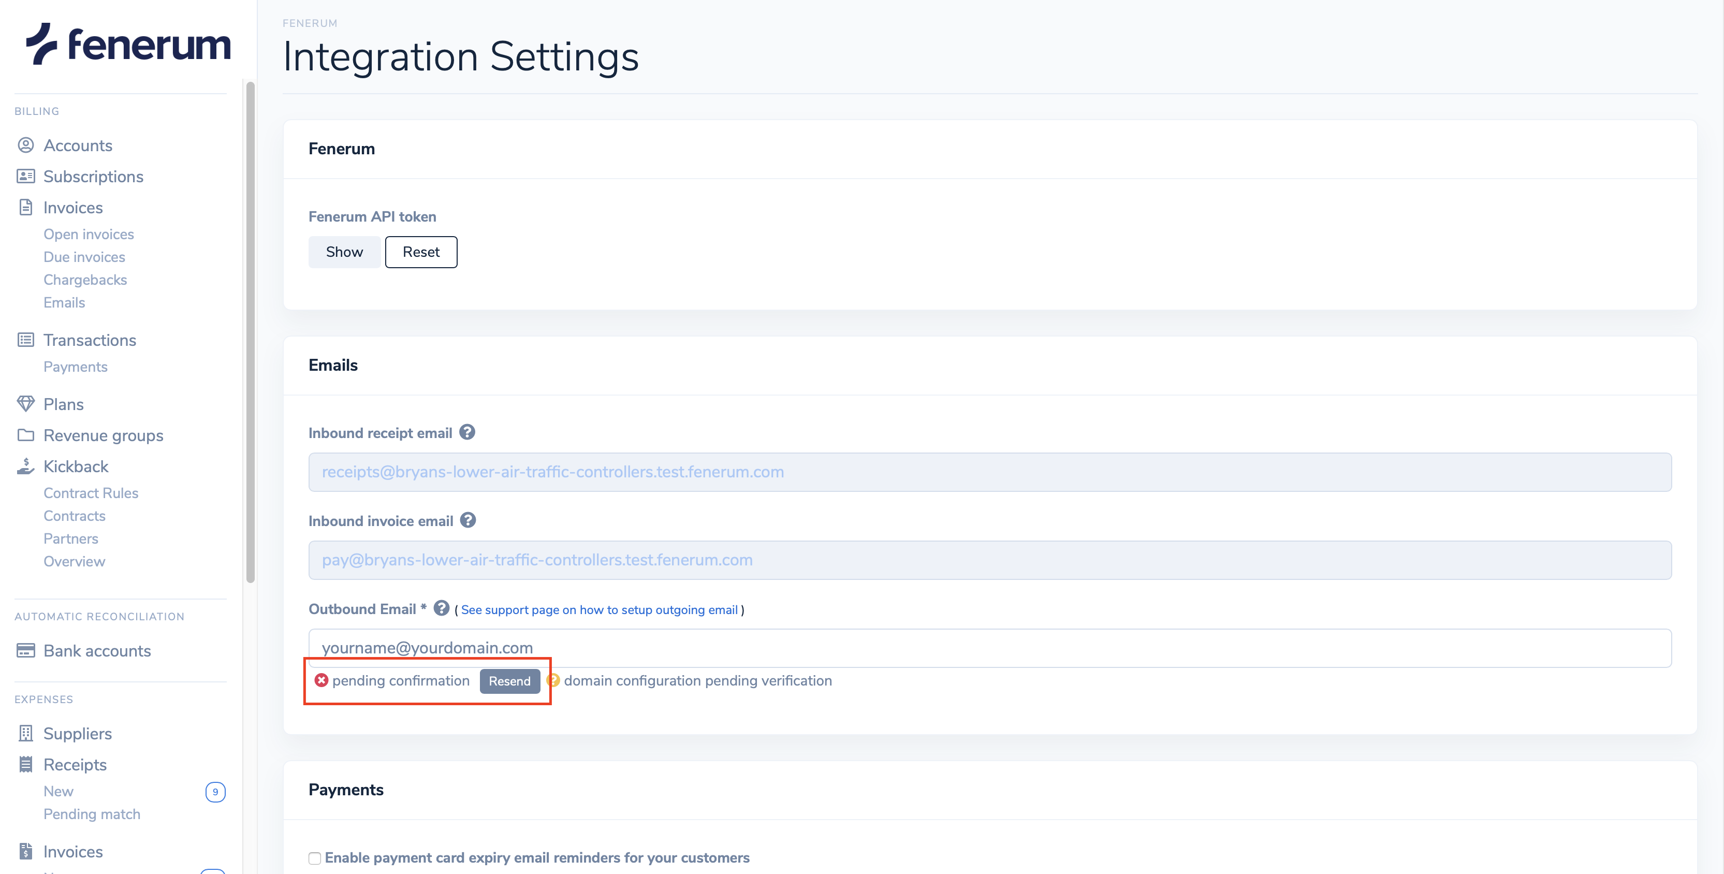Viewport: 1724px width, 874px height.
Task: Open Outbound Email help icon
Action: tap(441, 608)
